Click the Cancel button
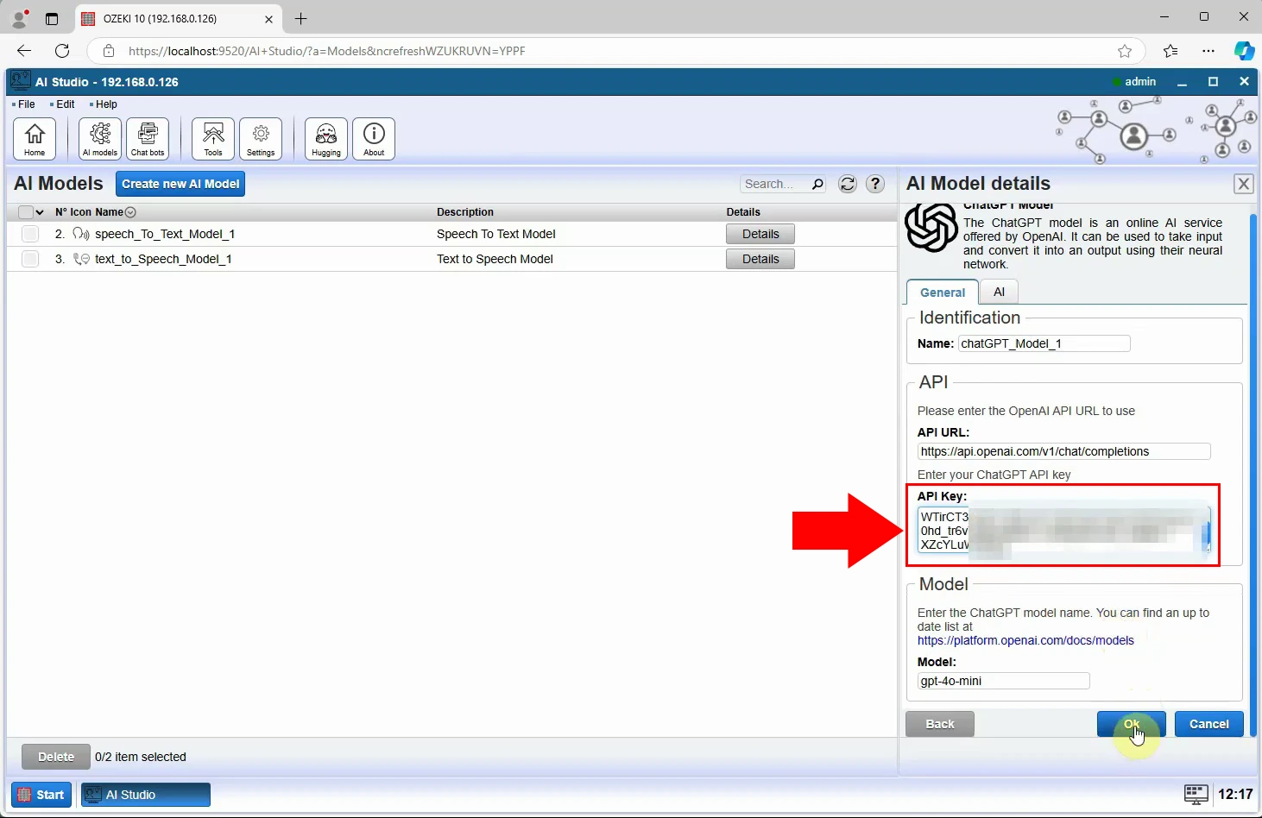The width and height of the screenshot is (1262, 818). pos(1209,724)
